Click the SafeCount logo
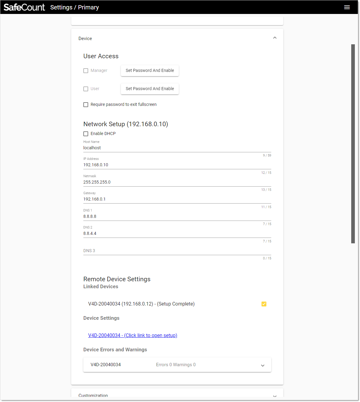360x402 pixels. 24,7
